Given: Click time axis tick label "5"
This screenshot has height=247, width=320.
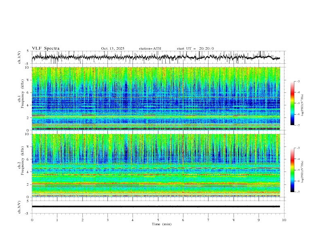Looking at the screenshot, I should click(x=158, y=220).
